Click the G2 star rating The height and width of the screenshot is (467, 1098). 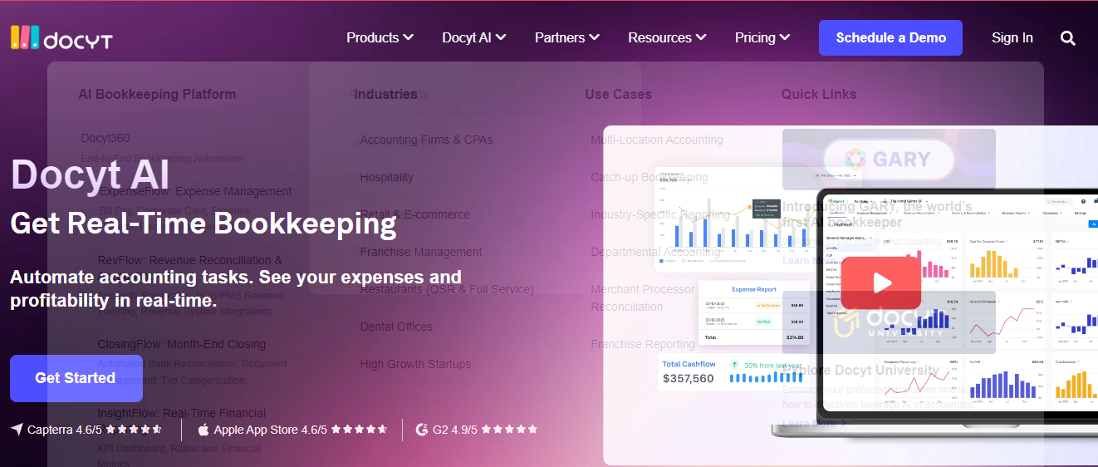[x=509, y=430]
